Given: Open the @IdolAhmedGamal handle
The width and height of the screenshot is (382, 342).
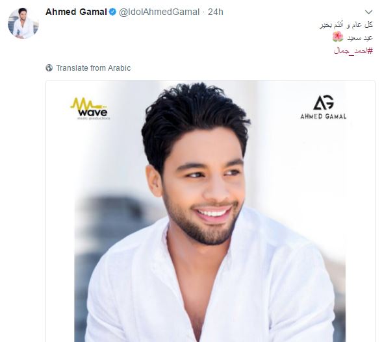Looking at the screenshot, I should click(x=159, y=12).
